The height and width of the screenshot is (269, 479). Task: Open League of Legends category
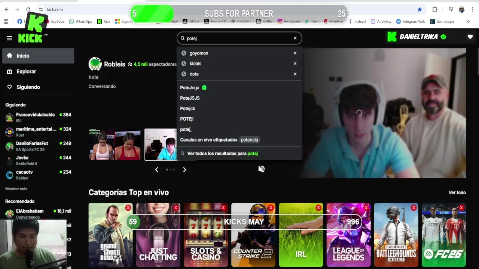348,235
